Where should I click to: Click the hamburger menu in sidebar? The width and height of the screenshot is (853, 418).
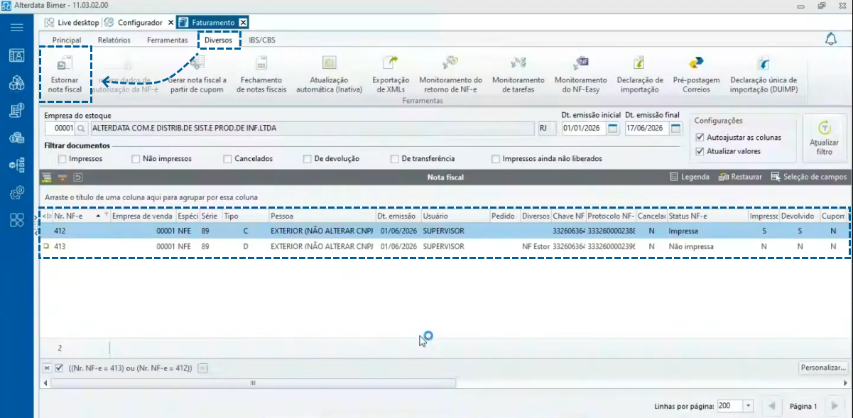click(x=16, y=28)
